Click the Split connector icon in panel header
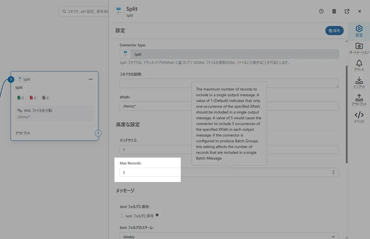 click(119, 12)
